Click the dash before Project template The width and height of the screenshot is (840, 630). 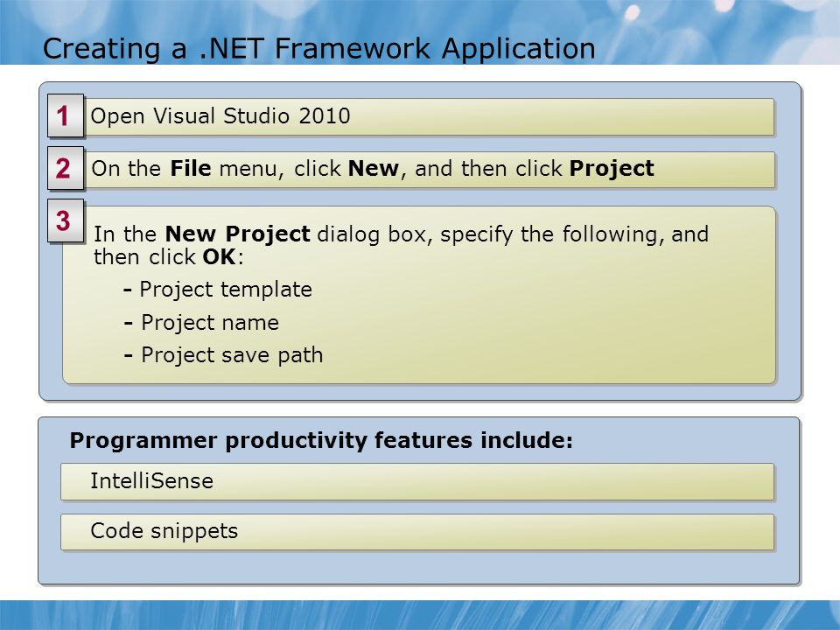tap(128, 290)
